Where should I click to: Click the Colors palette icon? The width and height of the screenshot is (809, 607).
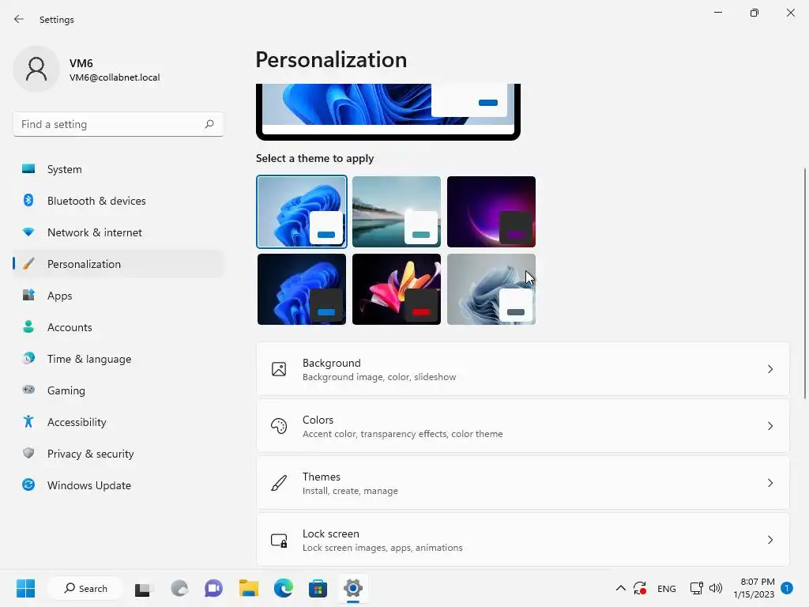click(279, 426)
